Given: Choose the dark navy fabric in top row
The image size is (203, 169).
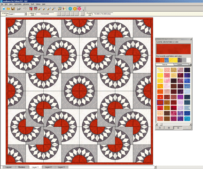Looking at the screenshot, I should pos(187,70).
